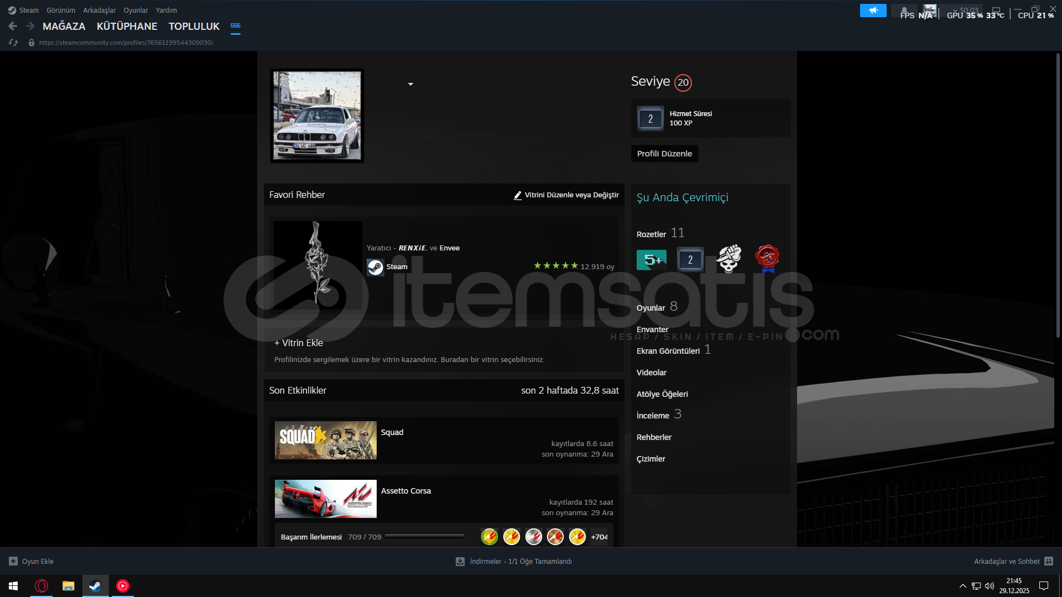The width and height of the screenshot is (1062, 597).
Task: Expand + Vitrin Ekle showcase section
Action: (x=299, y=343)
